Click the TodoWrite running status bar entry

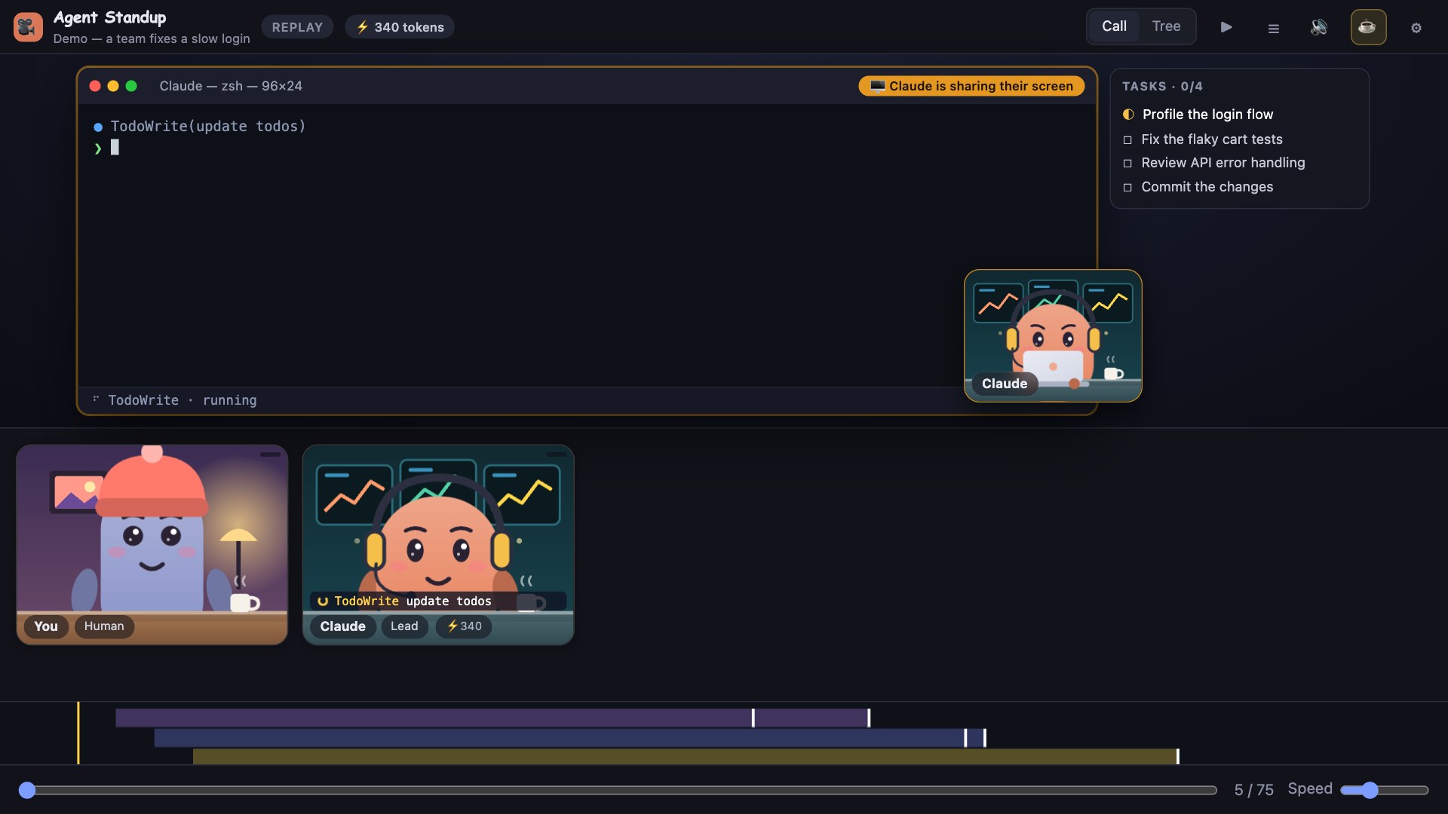coord(175,400)
